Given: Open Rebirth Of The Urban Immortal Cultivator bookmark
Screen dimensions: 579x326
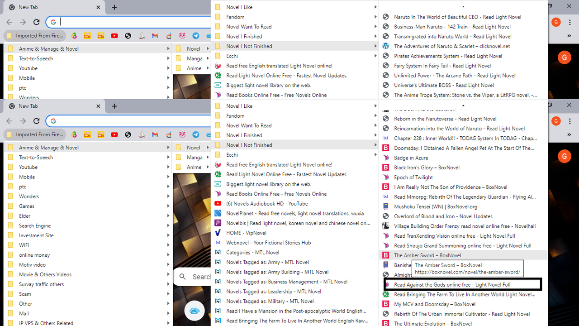Looking at the screenshot, I should click(x=463, y=314).
